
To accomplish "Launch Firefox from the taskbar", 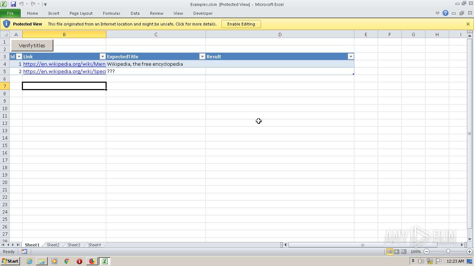I will (x=92, y=261).
